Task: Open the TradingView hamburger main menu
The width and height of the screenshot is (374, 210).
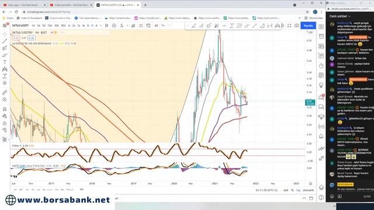Action: coord(5,26)
